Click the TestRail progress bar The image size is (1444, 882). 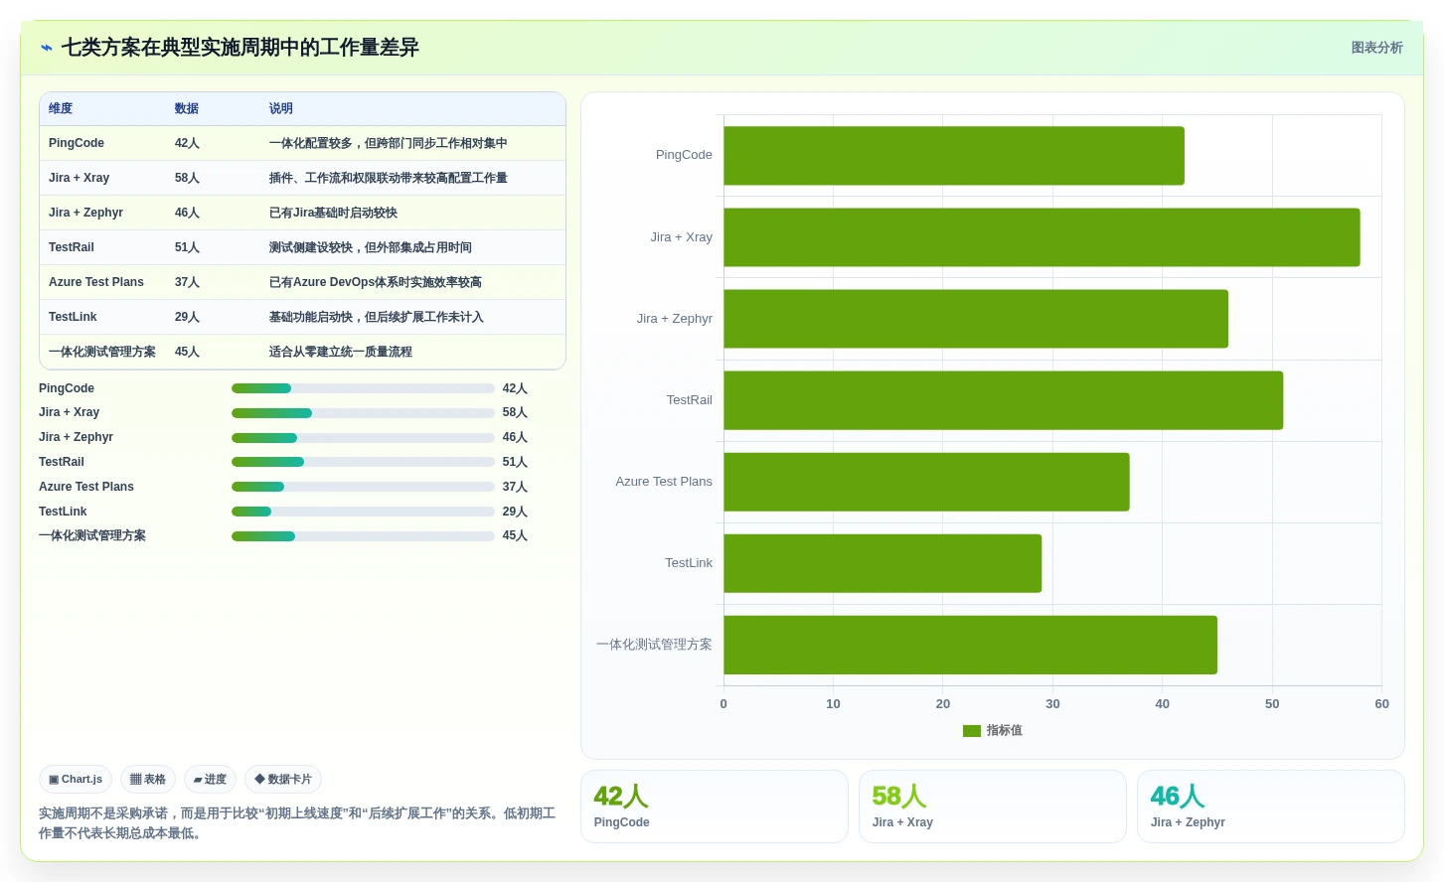[363, 462]
